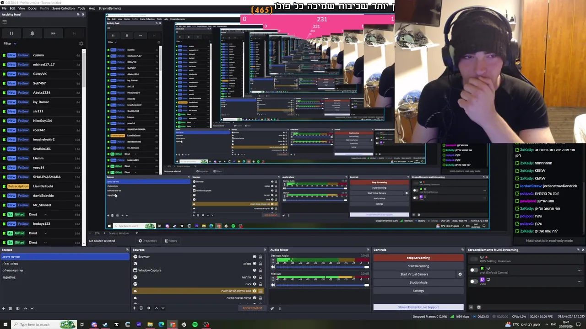This screenshot has width=586, height=329.
Task: Enable Studio Mode
Action: click(418, 282)
